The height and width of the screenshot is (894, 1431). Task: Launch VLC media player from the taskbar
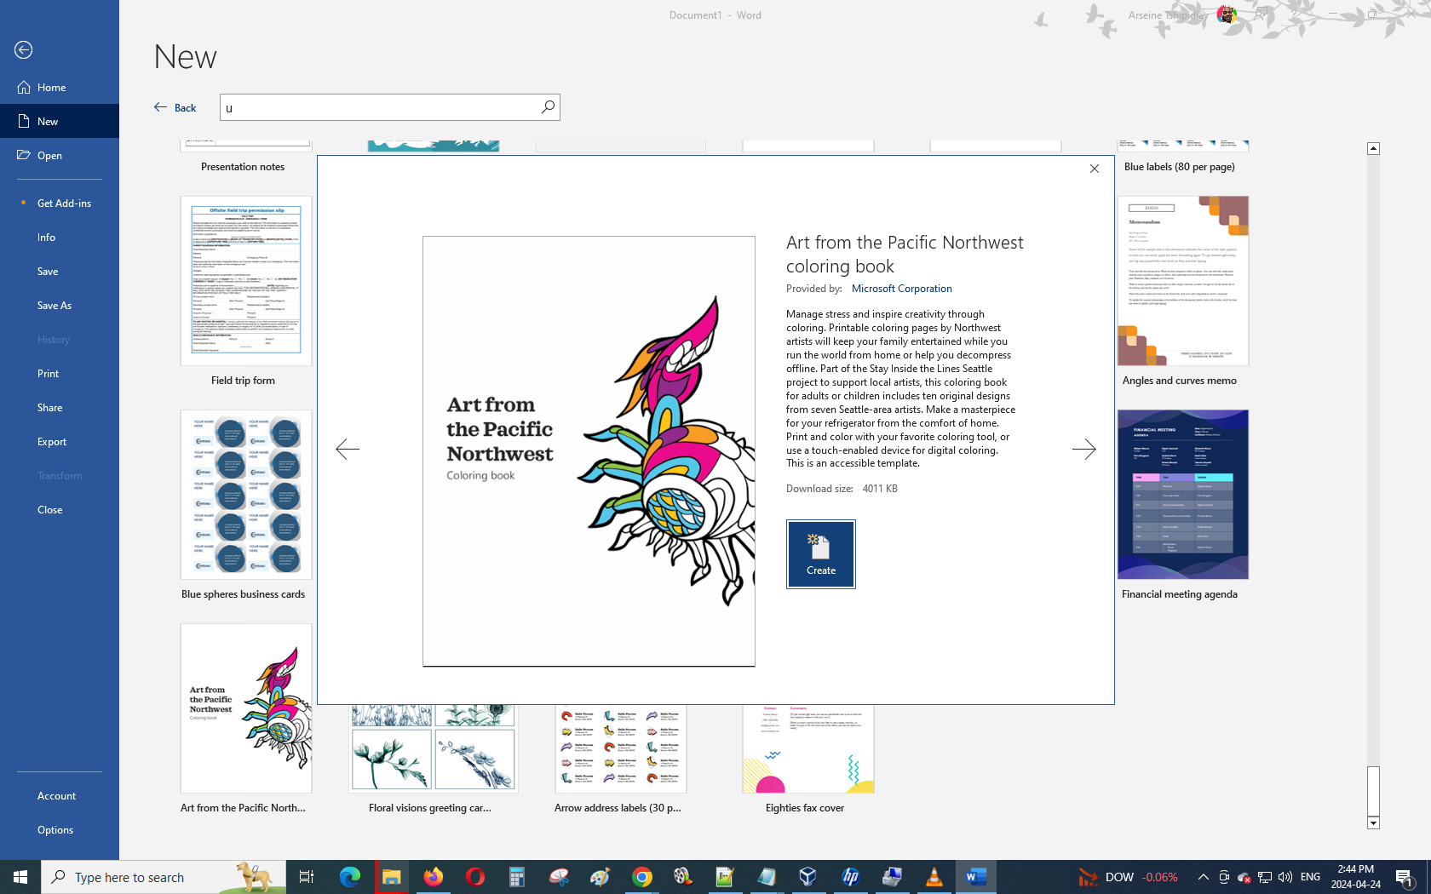934,877
